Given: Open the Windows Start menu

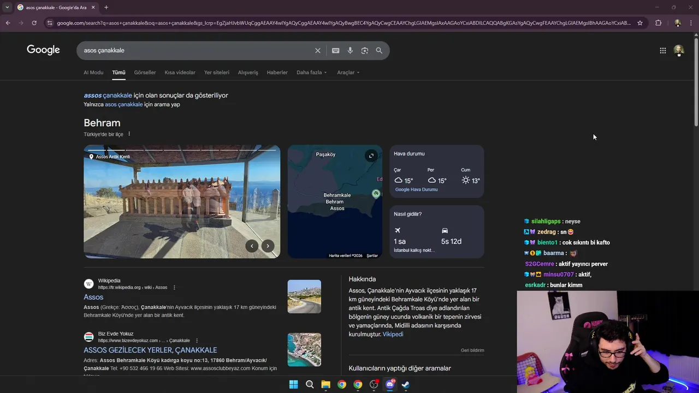Looking at the screenshot, I should [x=293, y=384].
